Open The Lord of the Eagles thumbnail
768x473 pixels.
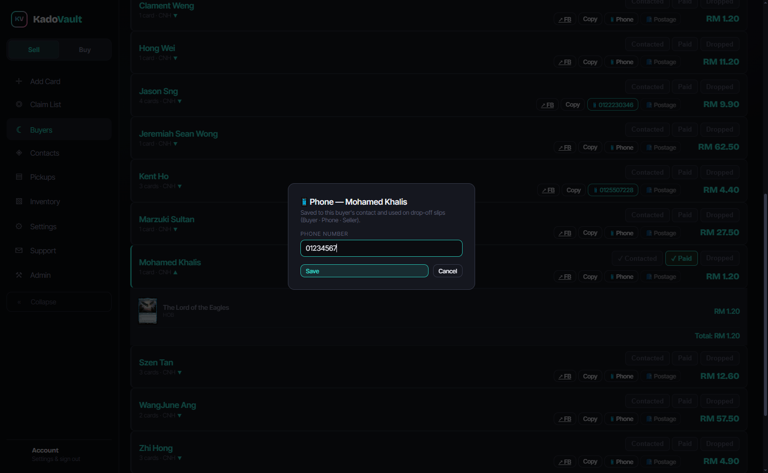148,311
